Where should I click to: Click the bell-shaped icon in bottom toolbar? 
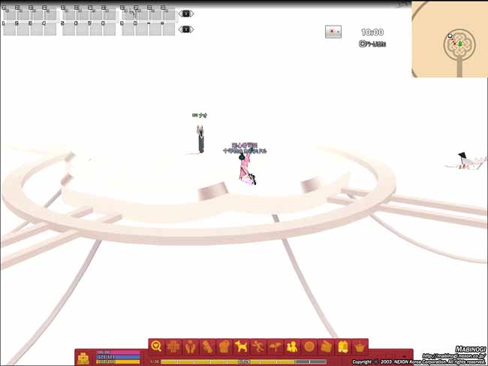coord(342,346)
